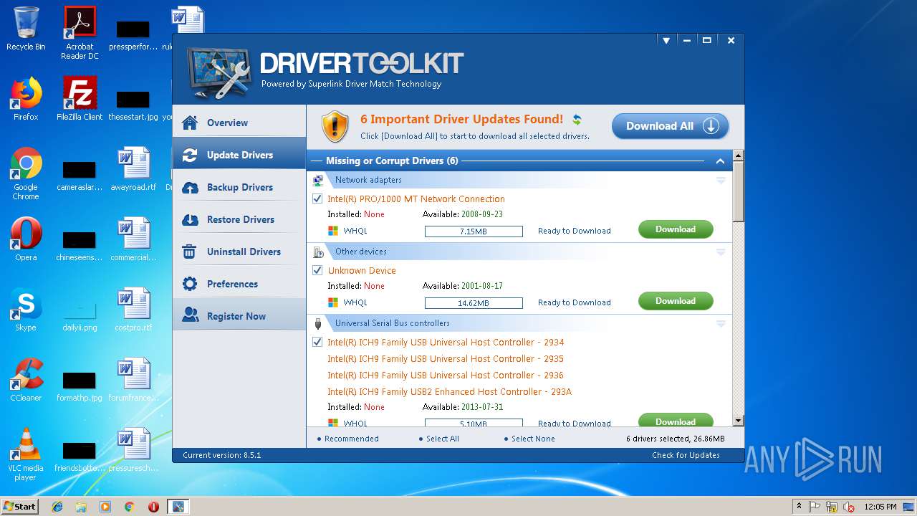Click the 14.62MB progress bar
This screenshot has width=917, height=516.
(x=474, y=303)
